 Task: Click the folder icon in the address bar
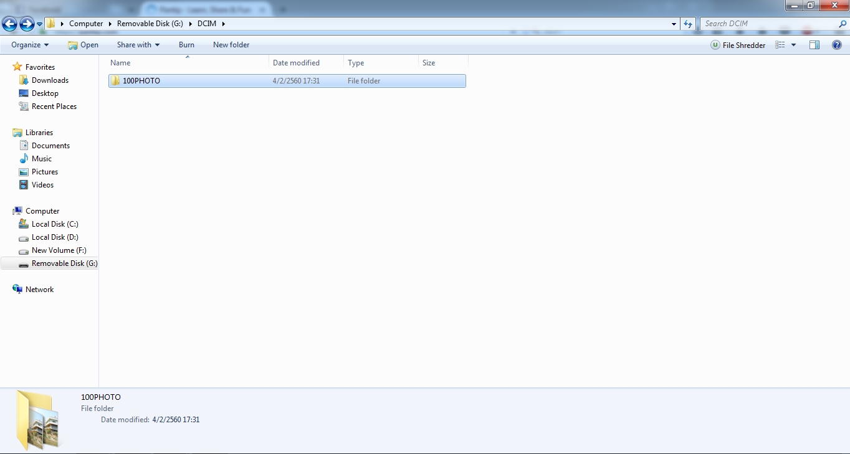(x=51, y=24)
